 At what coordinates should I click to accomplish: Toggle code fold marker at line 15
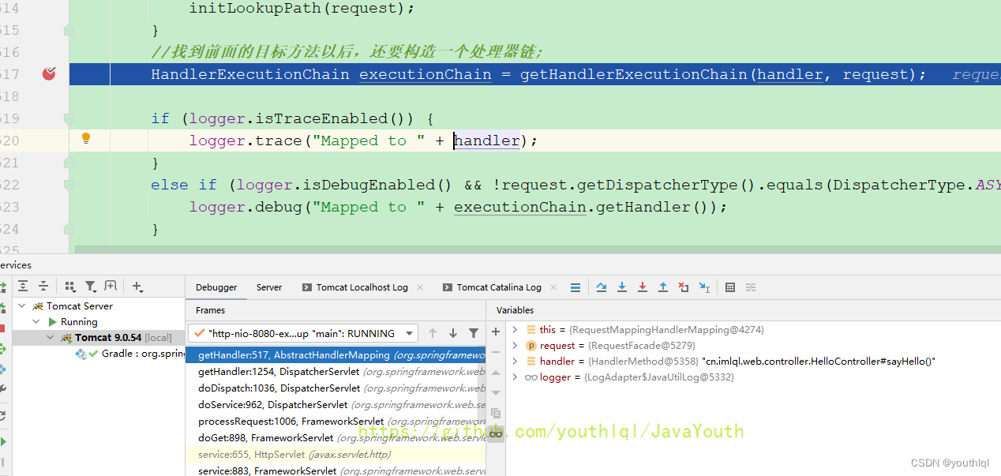(69, 30)
